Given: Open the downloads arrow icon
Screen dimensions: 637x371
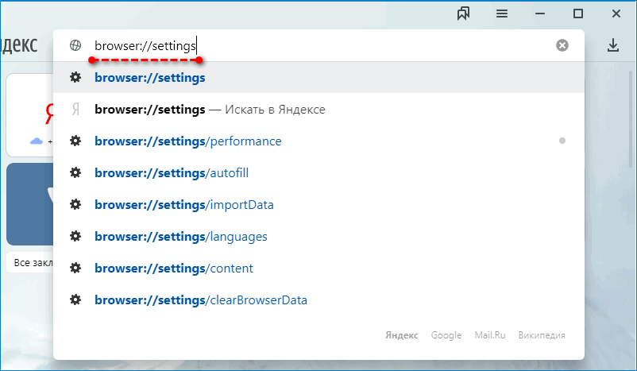Looking at the screenshot, I should pos(612,45).
